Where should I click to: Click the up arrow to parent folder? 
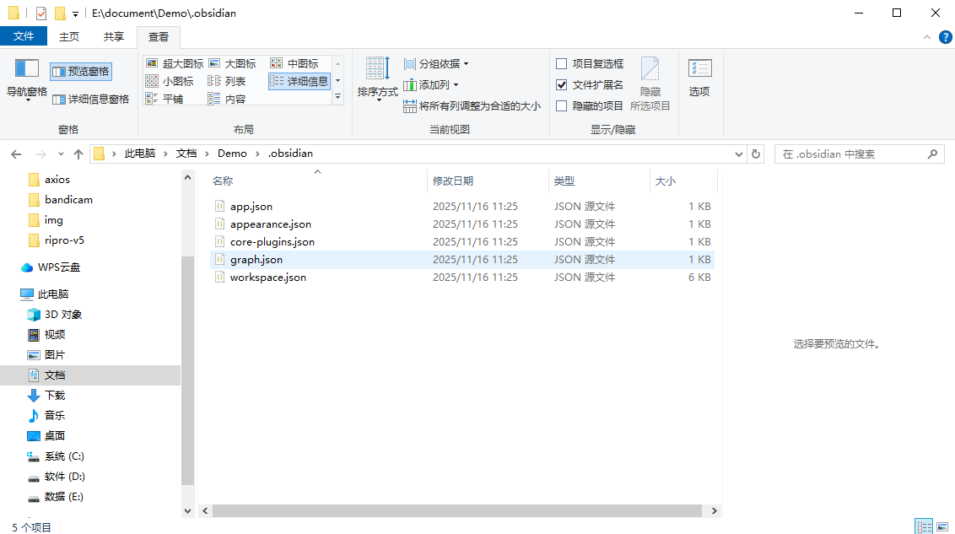tap(78, 154)
